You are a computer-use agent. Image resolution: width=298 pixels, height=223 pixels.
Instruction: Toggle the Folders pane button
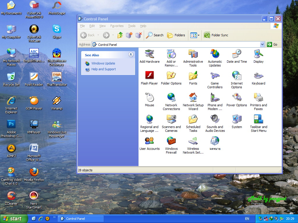pos(176,35)
